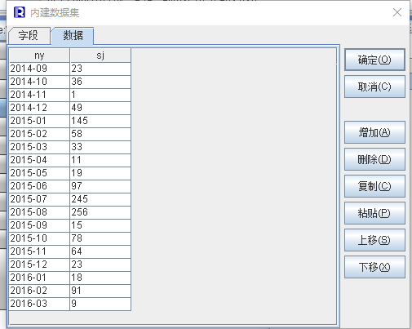Select cell 2016-01
Screen dimensions: 412x329
[39, 278]
